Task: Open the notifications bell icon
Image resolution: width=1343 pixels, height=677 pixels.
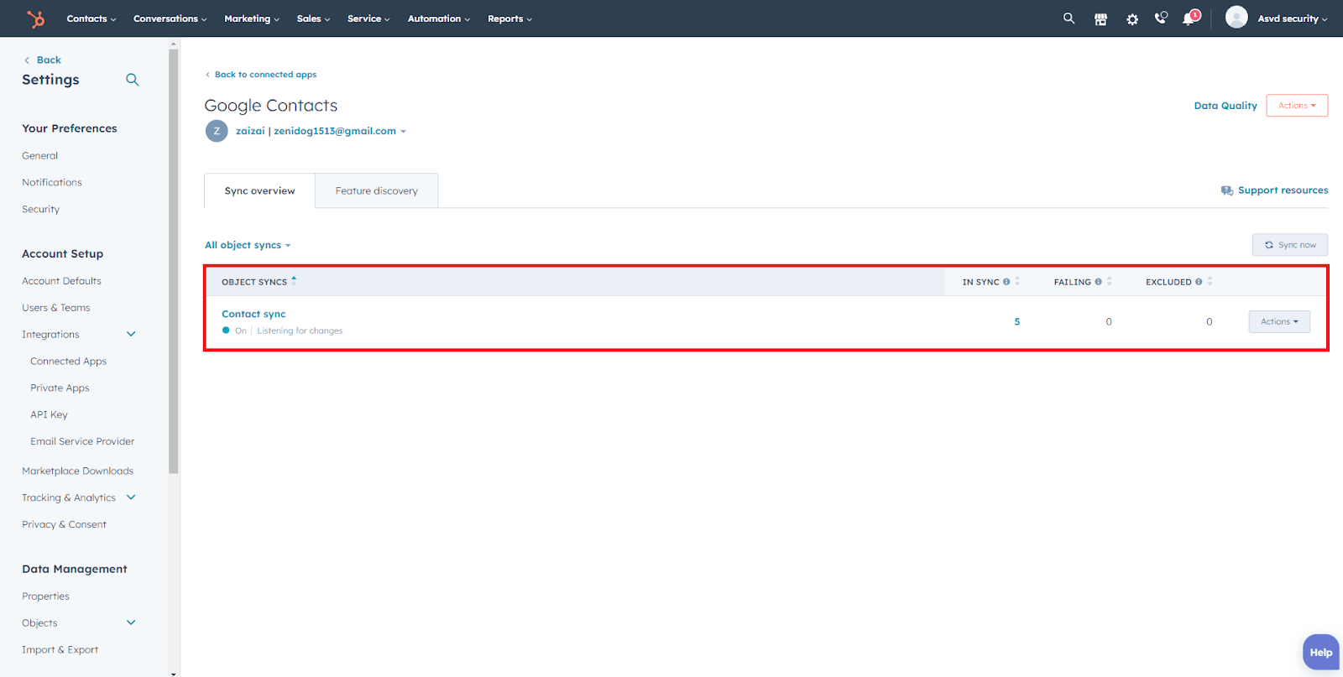Action: pos(1189,18)
